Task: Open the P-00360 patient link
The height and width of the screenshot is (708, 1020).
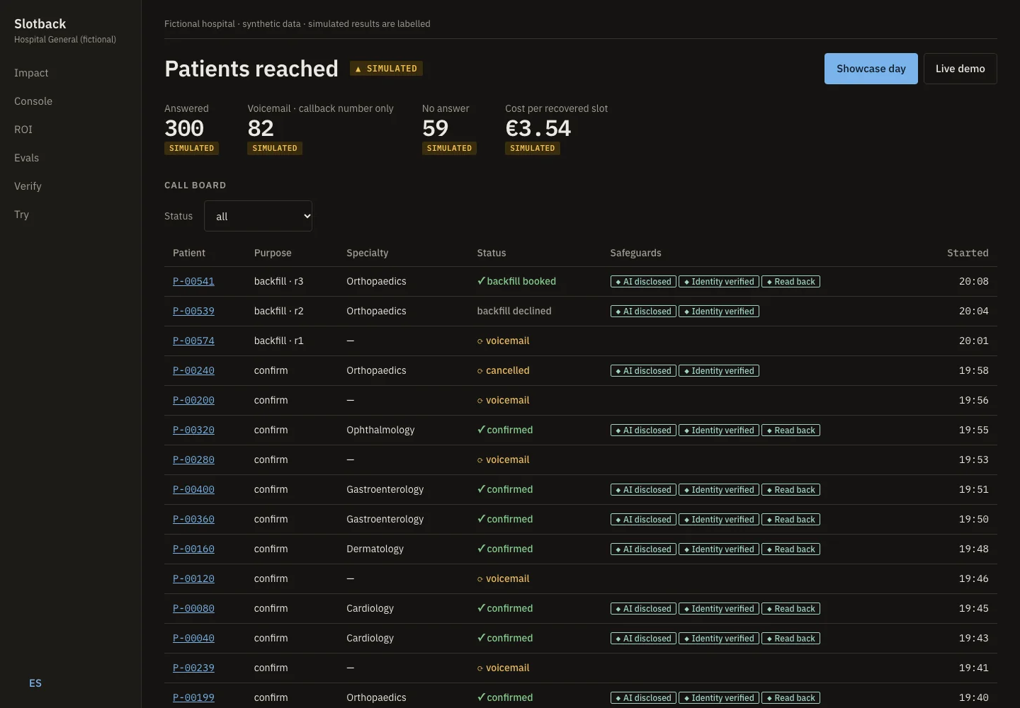Action: (193, 519)
